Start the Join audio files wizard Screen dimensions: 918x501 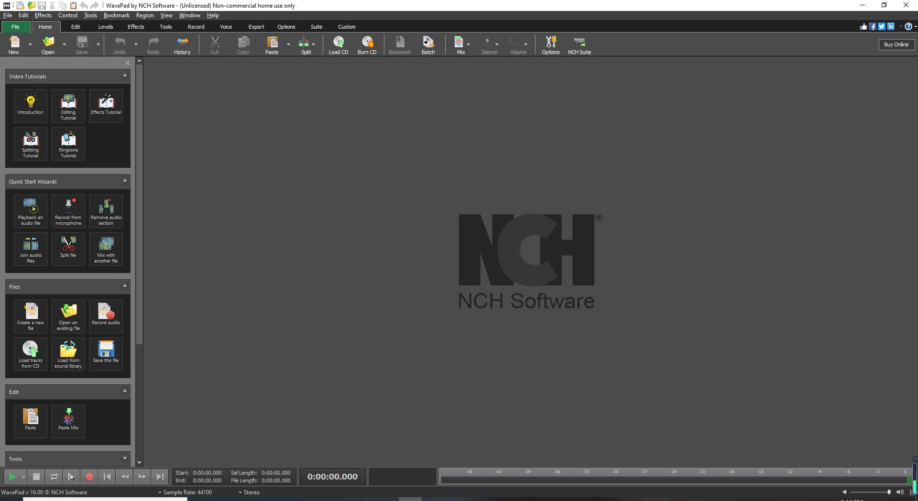(31, 249)
